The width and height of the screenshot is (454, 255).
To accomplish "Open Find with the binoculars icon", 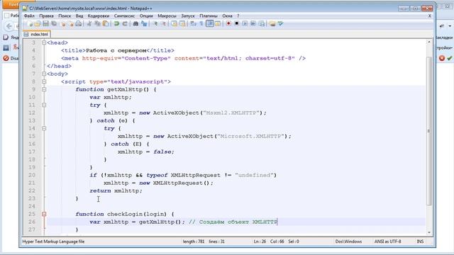I will 135,23.
